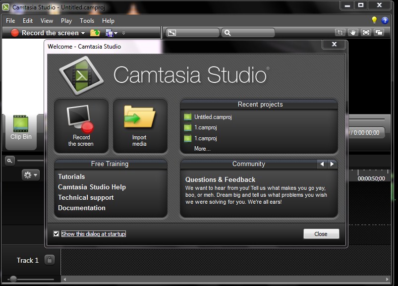
Task: Open the Play menu
Action: pyautogui.click(x=66, y=21)
